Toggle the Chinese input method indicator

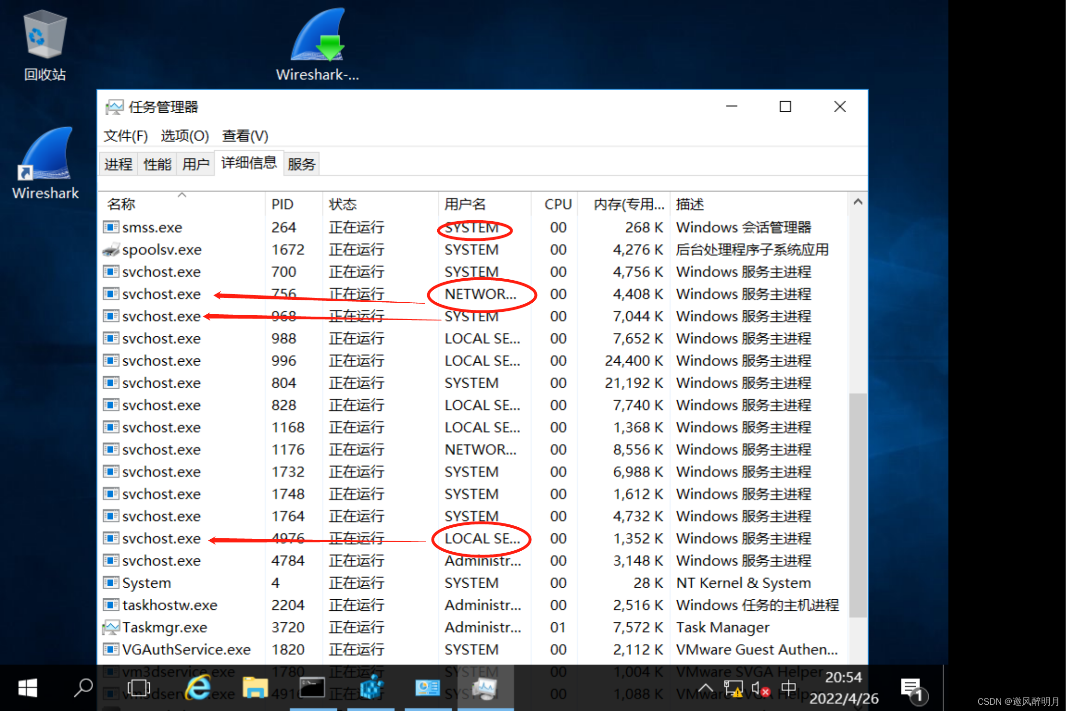[788, 688]
